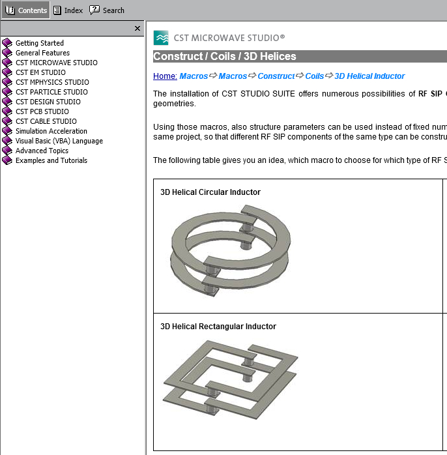Image resolution: width=447 pixels, height=455 pixels.
Task: Switch to the Contents tab
Action: pos(26,10)
